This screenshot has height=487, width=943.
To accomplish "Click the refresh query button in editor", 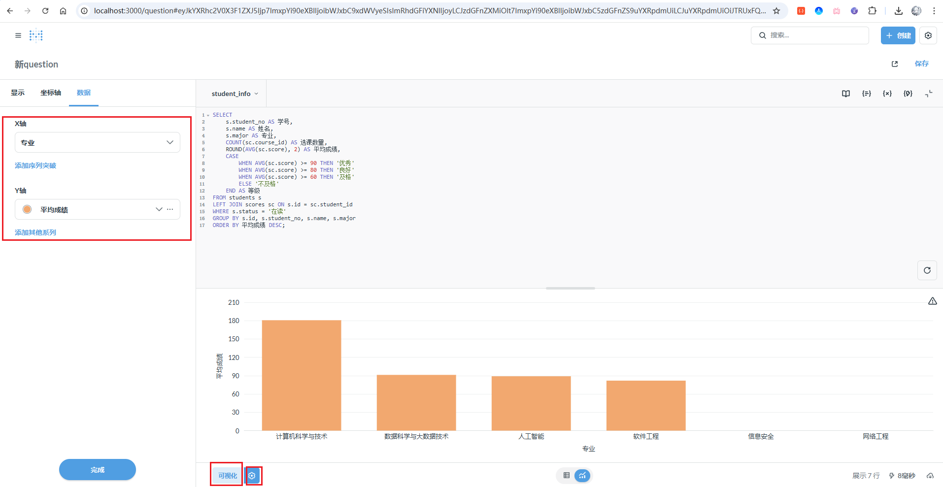I will (927, 270).
